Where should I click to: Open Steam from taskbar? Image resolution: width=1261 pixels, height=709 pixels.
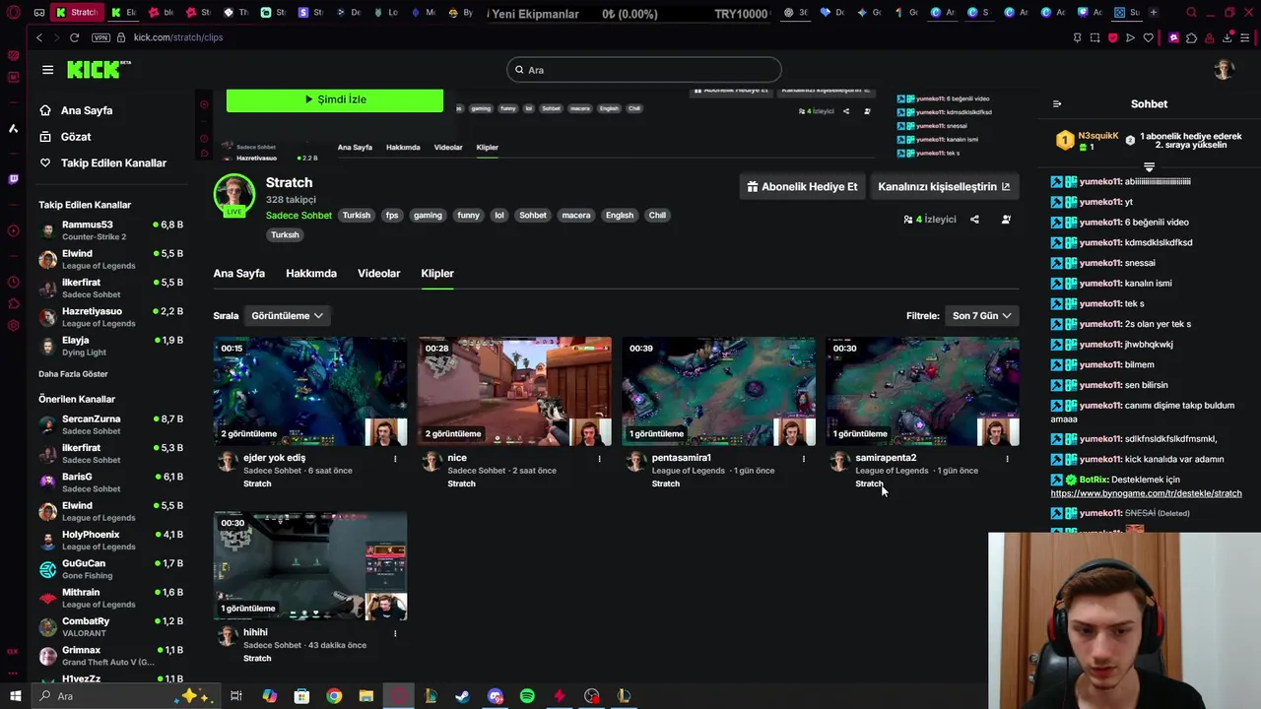462,696
